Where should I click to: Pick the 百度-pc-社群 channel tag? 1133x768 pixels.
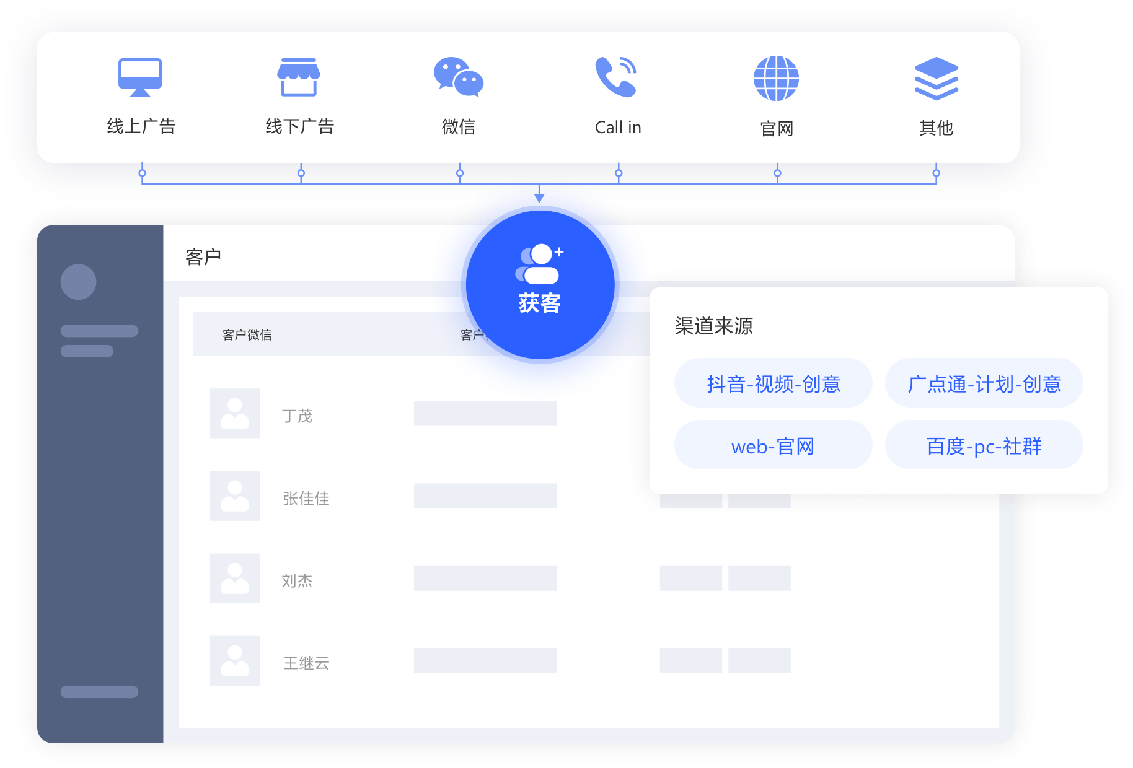point(984,445)
